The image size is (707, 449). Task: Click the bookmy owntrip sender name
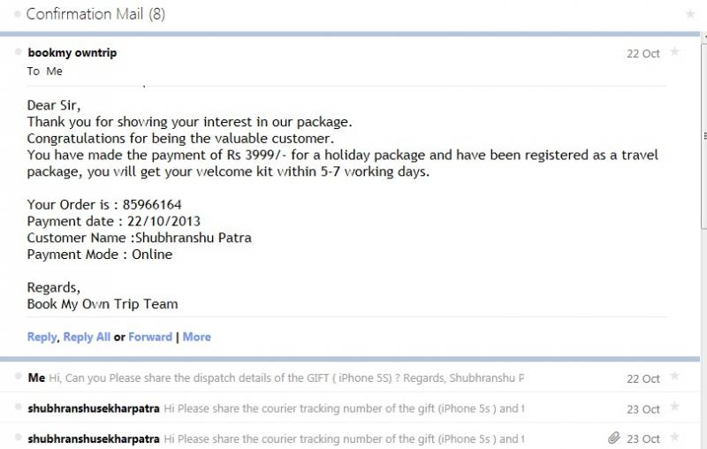[x=72, y=53]
